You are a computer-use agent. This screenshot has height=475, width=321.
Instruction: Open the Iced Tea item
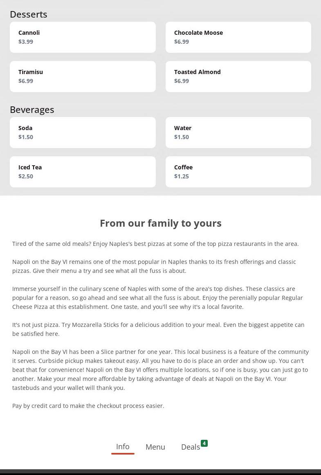(83, 172)
